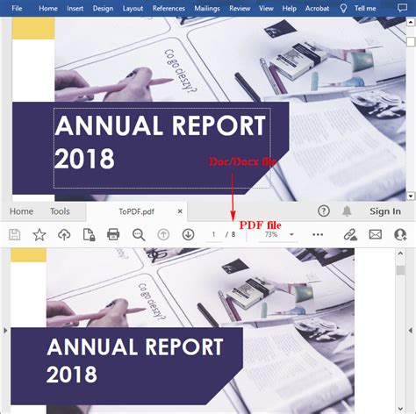Click the ANNUAL REPORT 2018 title in Word
416x414 pixels.
point(160,141)
